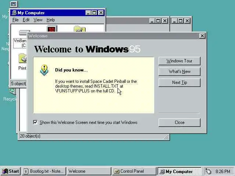Screen dimensions: 235x176
Task: Open Help menu in My Computer
Action: click(51, 20)
